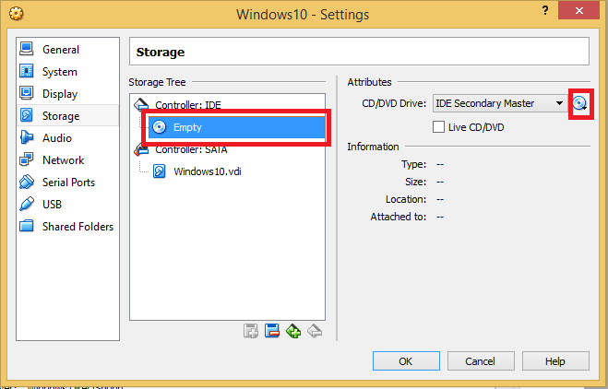Select the Storage settings category
The height and width of the screenshot is (389, 608).
pyautogui.click(x=68, y=115)
